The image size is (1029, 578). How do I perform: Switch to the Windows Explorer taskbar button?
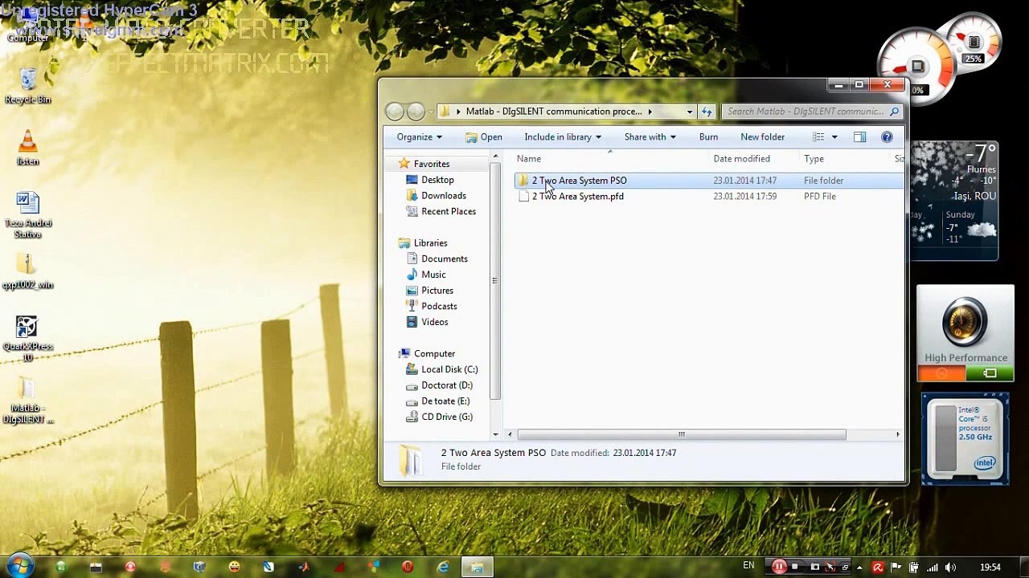pos(478,567)
